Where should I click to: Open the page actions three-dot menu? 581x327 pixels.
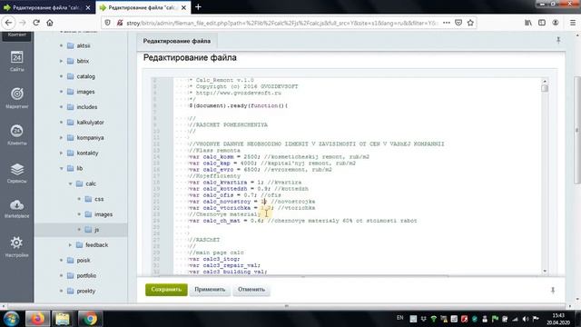click(447, 23)
